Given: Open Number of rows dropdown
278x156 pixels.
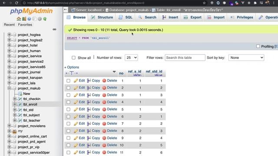Looking at the screenshot, I should (131, 58).
